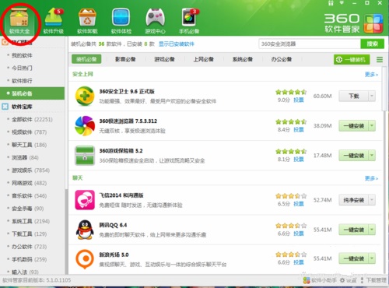The height and width of the screenshot is (288, 389).
Task: Open 设置 gear in status bar
Action: (349, 280)
